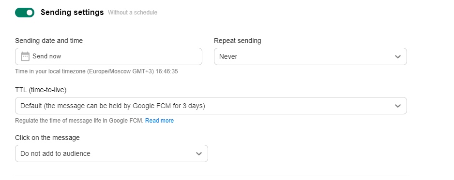454x180 pixels.
Task: Click the chevron arrow of Repeat sending
Action: 398,57
